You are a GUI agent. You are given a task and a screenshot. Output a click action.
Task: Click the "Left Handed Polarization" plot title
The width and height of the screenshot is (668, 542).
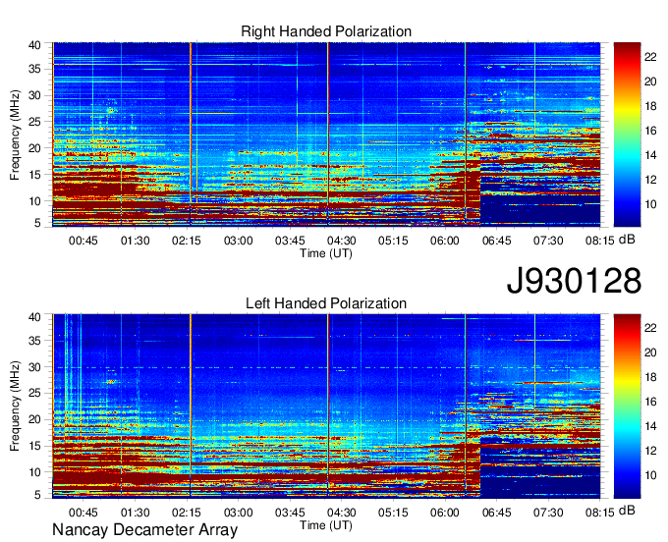coord(326,303)
